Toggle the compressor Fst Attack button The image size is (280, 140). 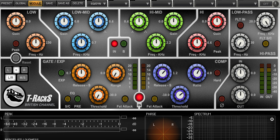click(x=155, y=99)
